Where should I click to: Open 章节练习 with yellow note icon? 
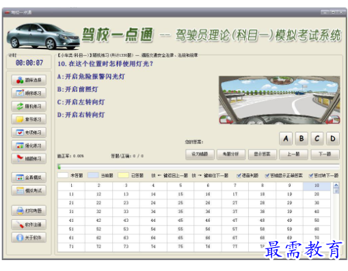click(x=29, y=119)
